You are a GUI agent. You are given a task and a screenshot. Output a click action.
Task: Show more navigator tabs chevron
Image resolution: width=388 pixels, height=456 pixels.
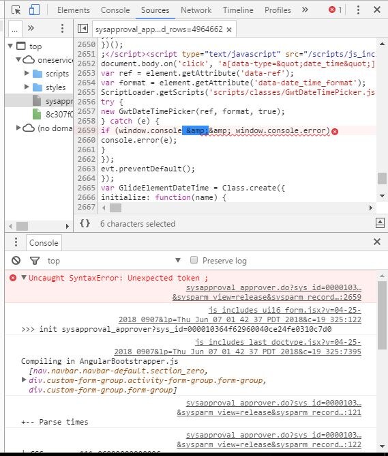tap(31, 28)
